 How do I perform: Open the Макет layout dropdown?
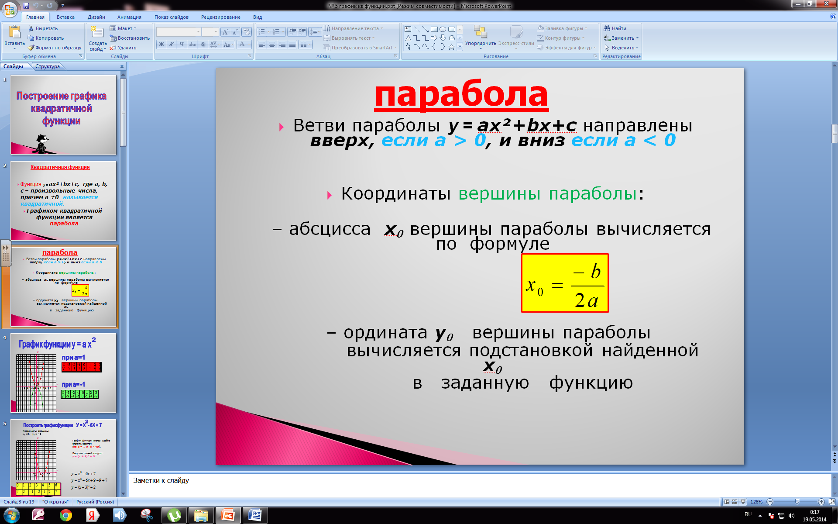click(124, 28)
